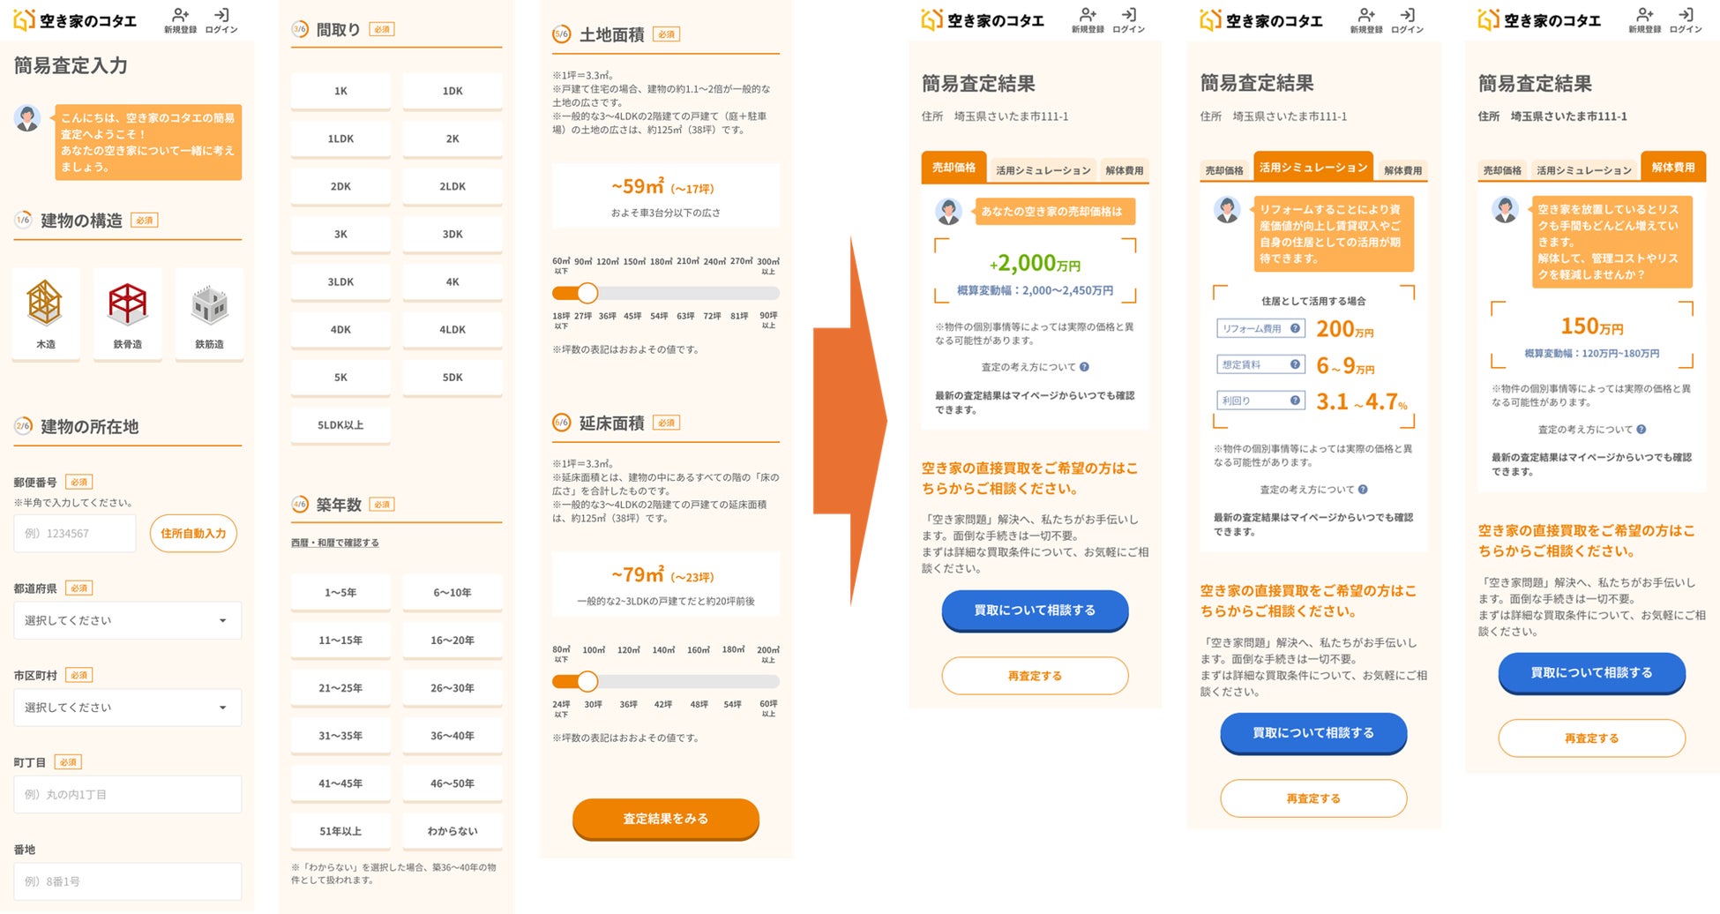Click the 土地面積 slider track near 300㎡
The width and height of the screenshot is (1720, 914).
pyautogui.click(x=769, y=293)
